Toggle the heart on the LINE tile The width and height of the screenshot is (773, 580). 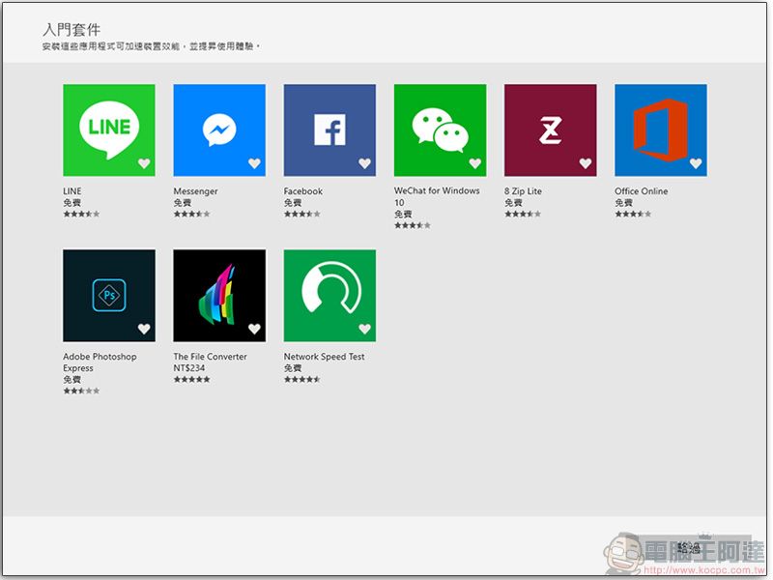[x=144, y=163]
